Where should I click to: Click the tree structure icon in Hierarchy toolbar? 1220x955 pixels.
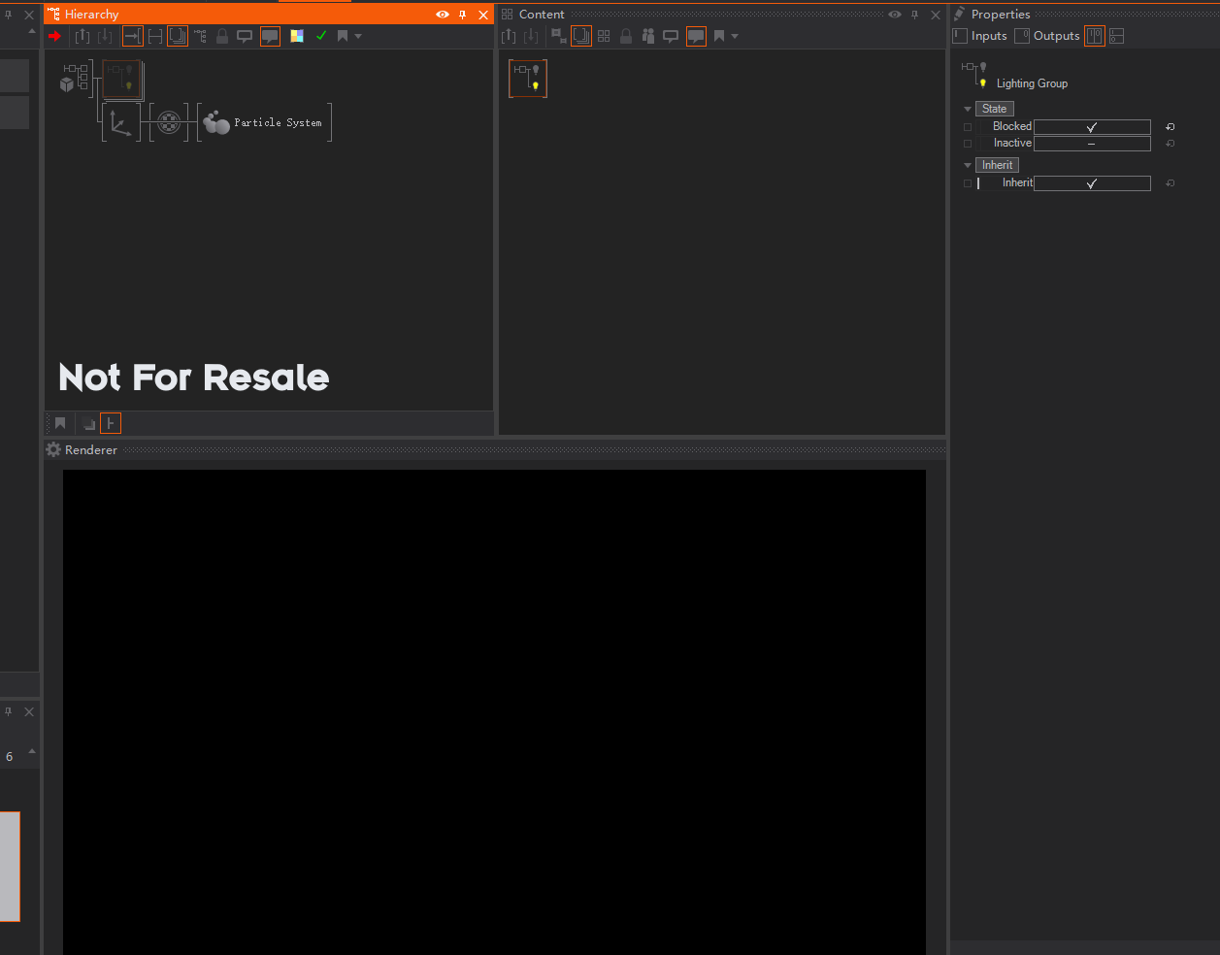click(x=200, y=36)
